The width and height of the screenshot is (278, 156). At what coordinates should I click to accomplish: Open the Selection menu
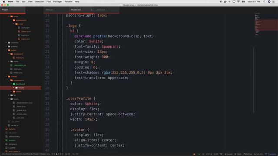tap(40, 2)
